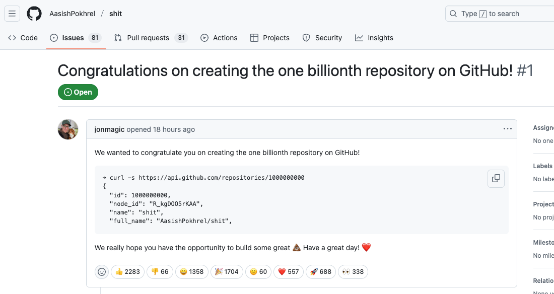Toggle the thumbs up reaction 2283

[x=127, y=272]
